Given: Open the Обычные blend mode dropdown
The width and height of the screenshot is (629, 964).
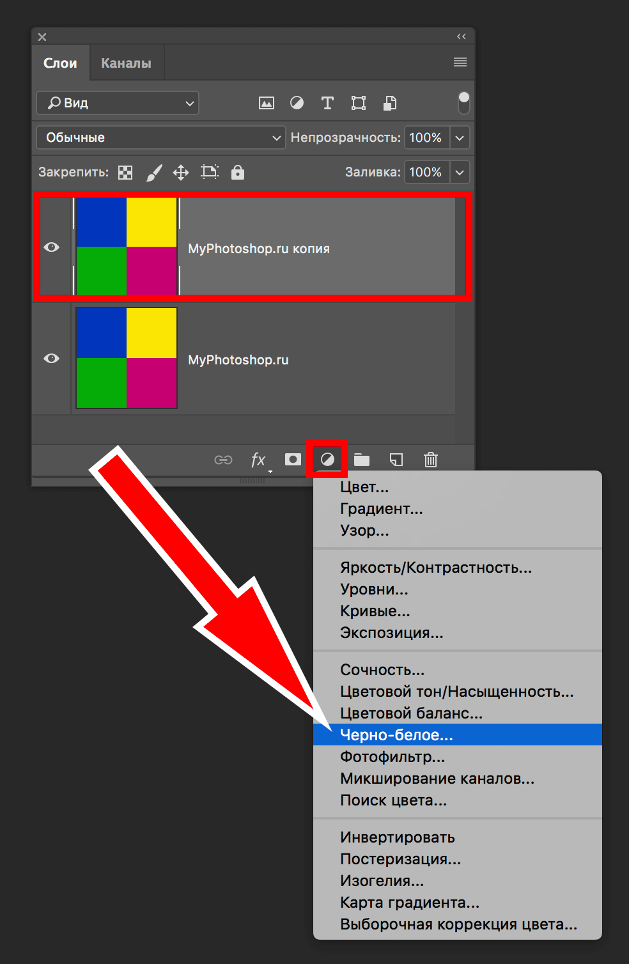Looking at the screenshot, I should click(x=160, y=137).
